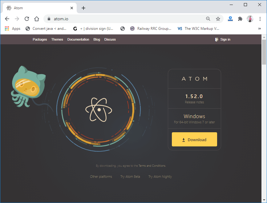Open the Try Atom Nightly link
The width and height of the screenshot is (267, 203).
pyautogui.click(x=160, y=177)
